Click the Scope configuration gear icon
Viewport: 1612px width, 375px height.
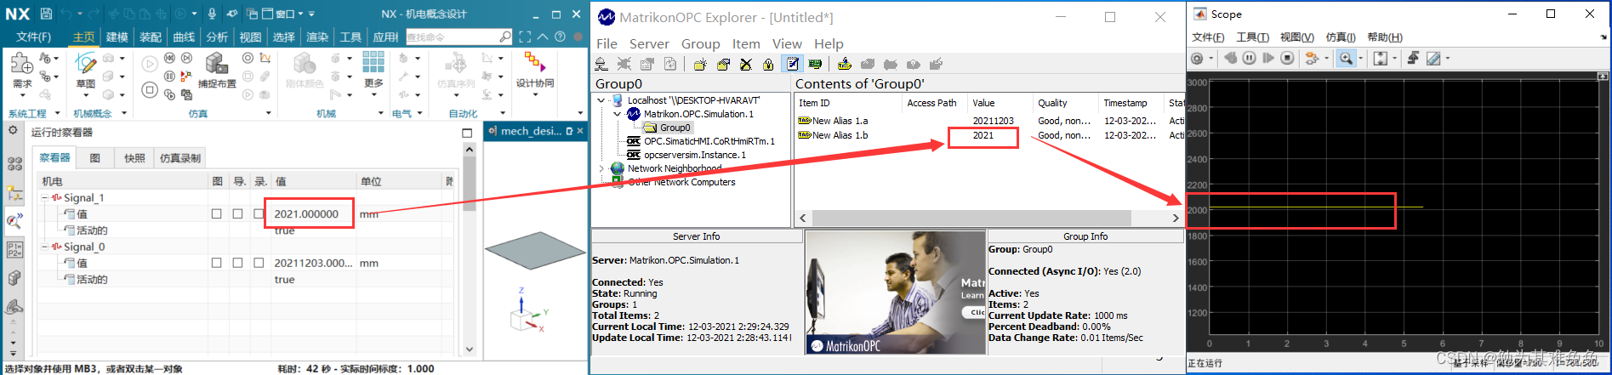pyautogui.click(x=1198, y=58)
